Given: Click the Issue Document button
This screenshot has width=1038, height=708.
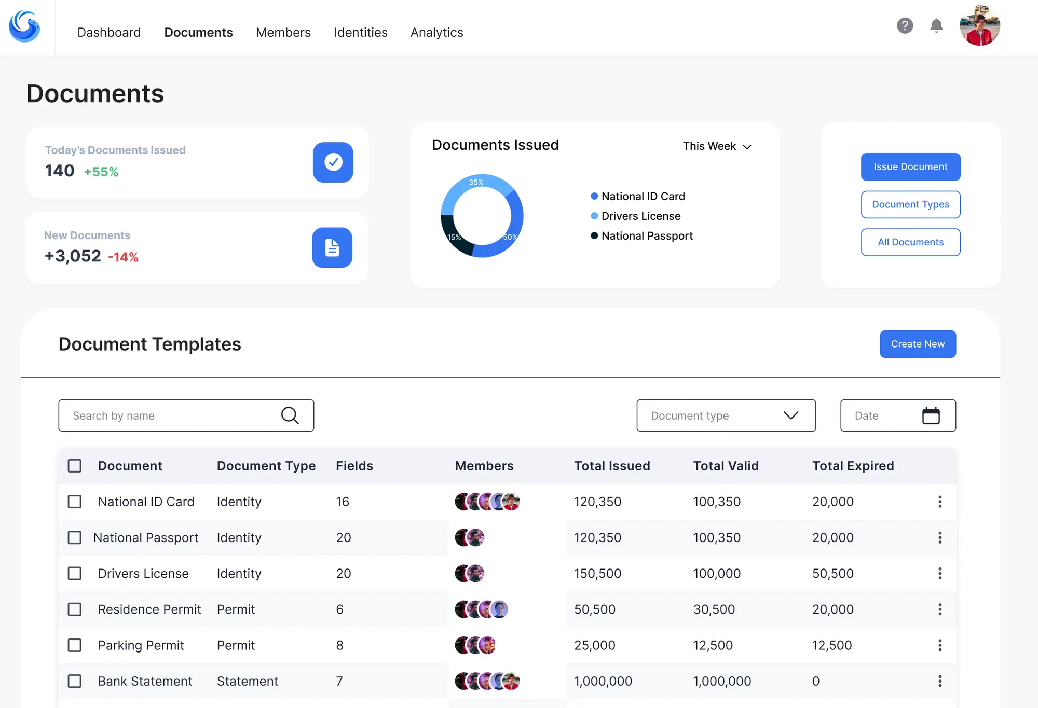Looking at the screenshot, I should click(910, 167).
